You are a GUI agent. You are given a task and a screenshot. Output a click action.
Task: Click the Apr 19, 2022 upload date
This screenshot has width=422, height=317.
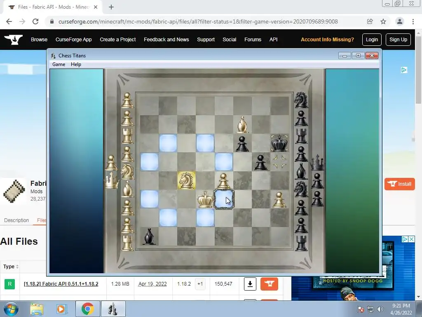point(152,284)
